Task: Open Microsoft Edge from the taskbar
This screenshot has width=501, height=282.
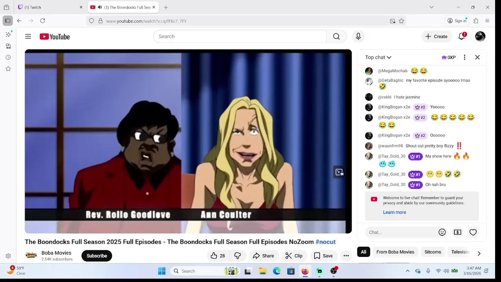Action: [277, 271]
